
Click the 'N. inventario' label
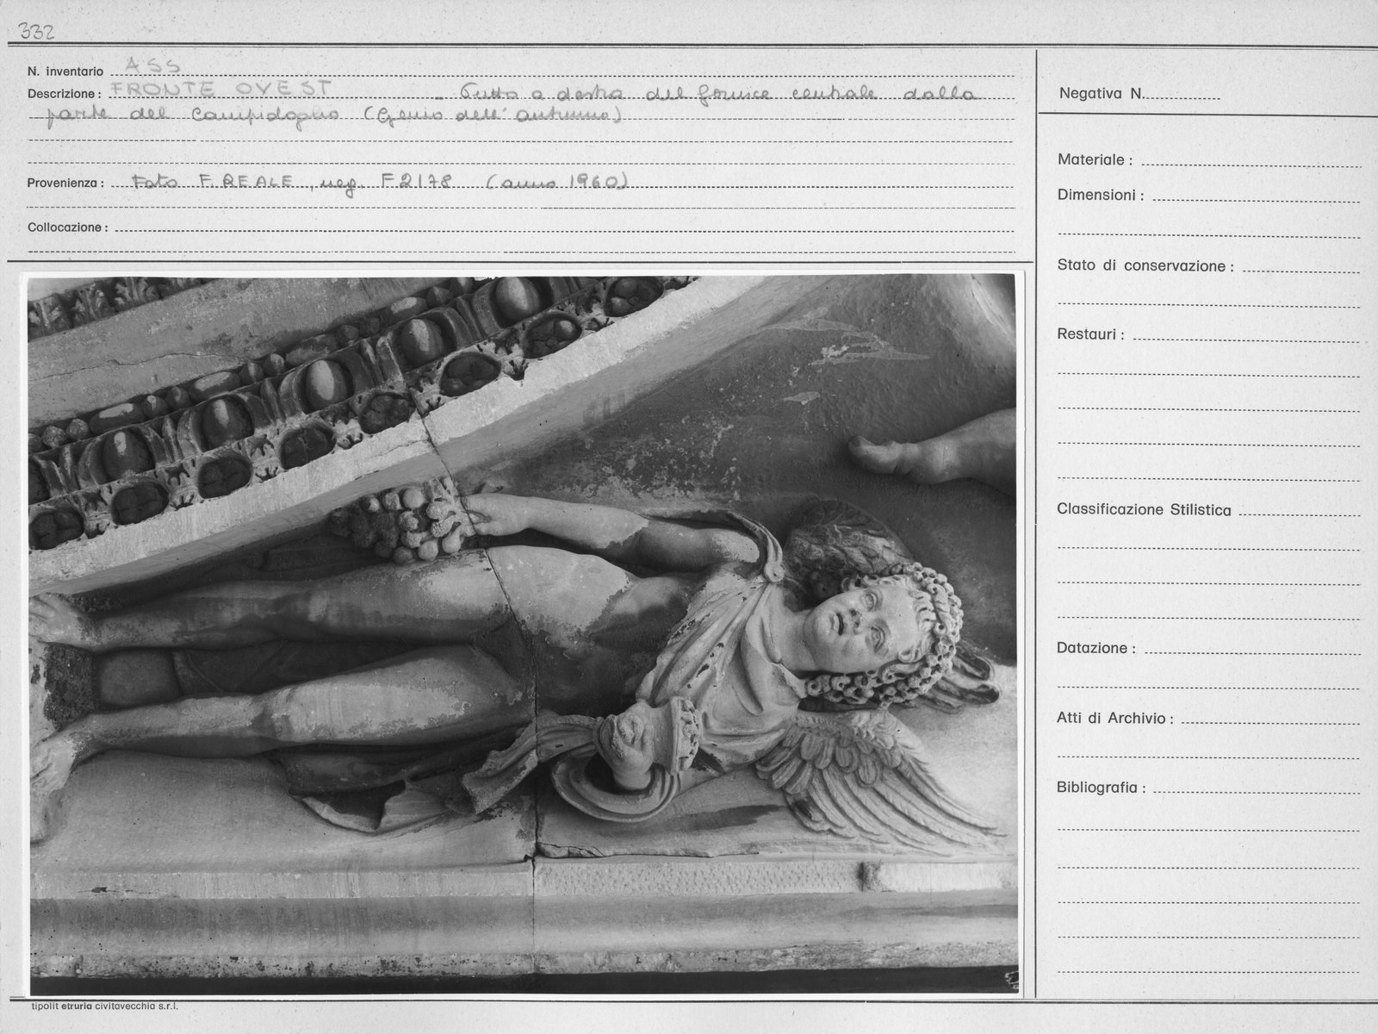(x=65, y=72)
